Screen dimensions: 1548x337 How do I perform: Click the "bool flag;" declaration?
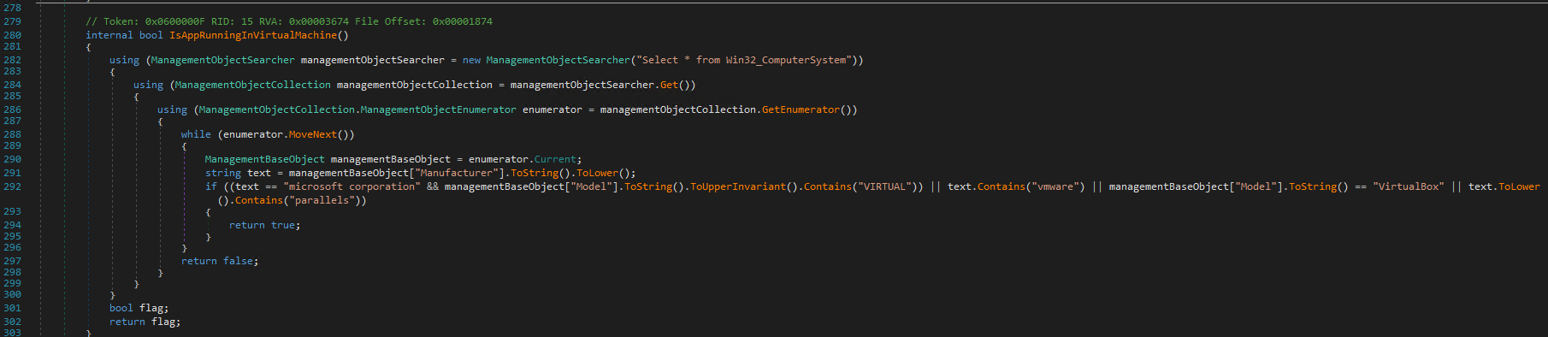point(139,308)
